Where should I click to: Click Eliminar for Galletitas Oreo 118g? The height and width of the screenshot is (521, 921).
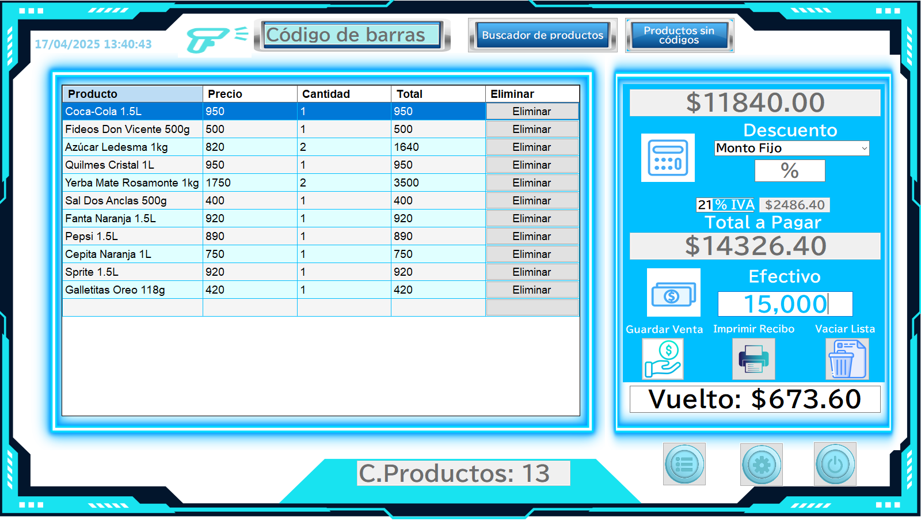point(532,290)
